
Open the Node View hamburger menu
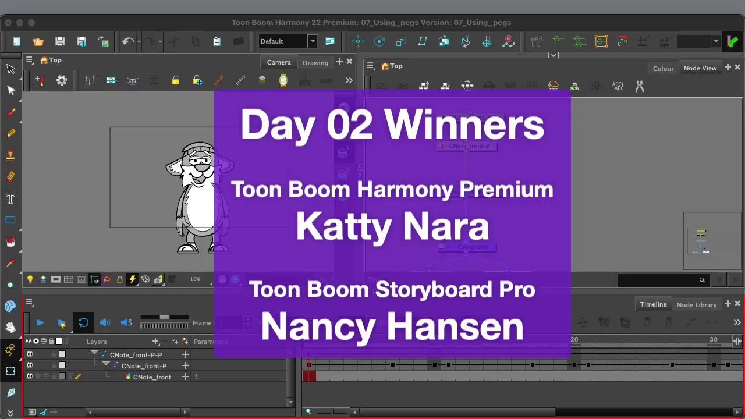pyautogui.click(x=371, y=66)
